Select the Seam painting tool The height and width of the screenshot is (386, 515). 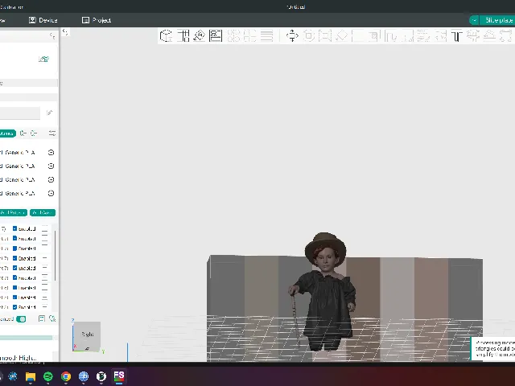coord(407,35)
